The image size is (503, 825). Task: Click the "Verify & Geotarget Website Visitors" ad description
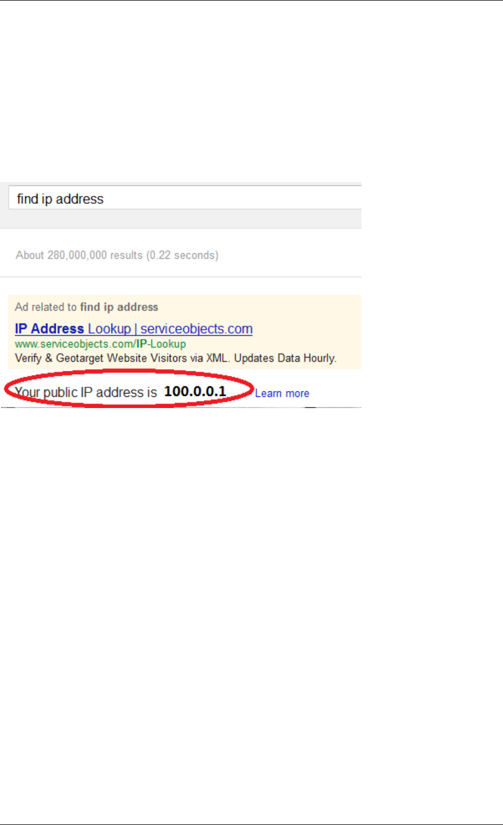pyautogui.click(x=101, y=358)
